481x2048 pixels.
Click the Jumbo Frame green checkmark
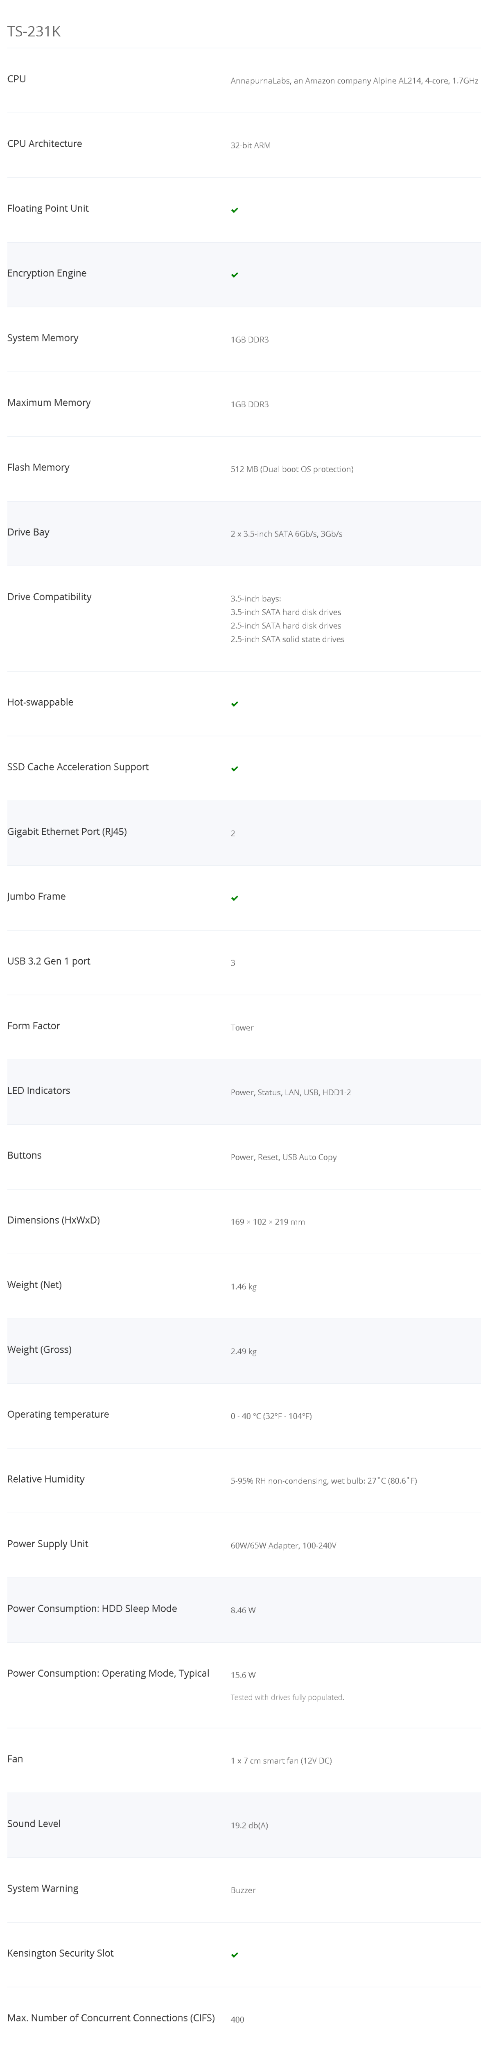tap(234, 898)
